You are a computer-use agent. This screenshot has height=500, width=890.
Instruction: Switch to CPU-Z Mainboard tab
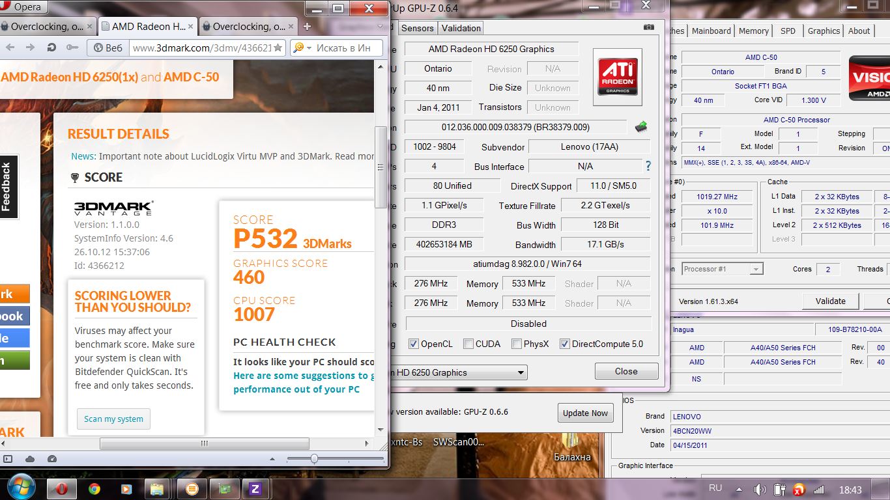tap(711, 31)
